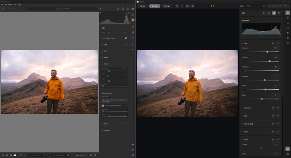291x158 pixels.
Task: Open the Lightroom Edit menu
Action: pyautogui.click(x=6, y=5)
